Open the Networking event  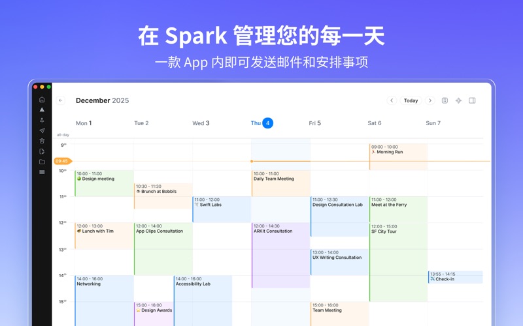click(105, 301)
